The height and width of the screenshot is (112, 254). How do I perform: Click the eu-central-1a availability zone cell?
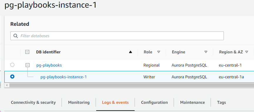click(x=231, y=77)
